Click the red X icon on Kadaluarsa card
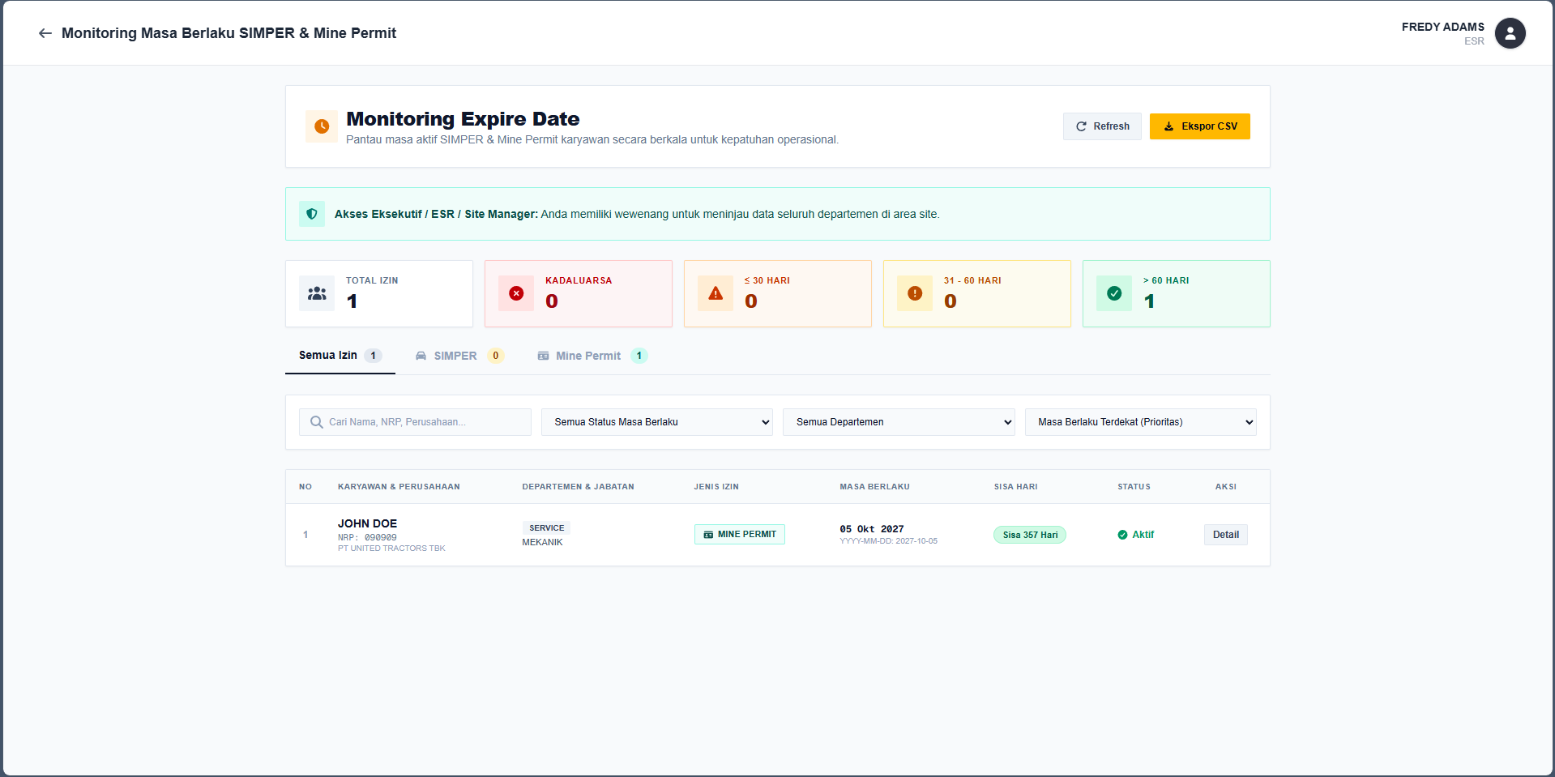This screenshot has height=777, width=1555. [516, 293]
